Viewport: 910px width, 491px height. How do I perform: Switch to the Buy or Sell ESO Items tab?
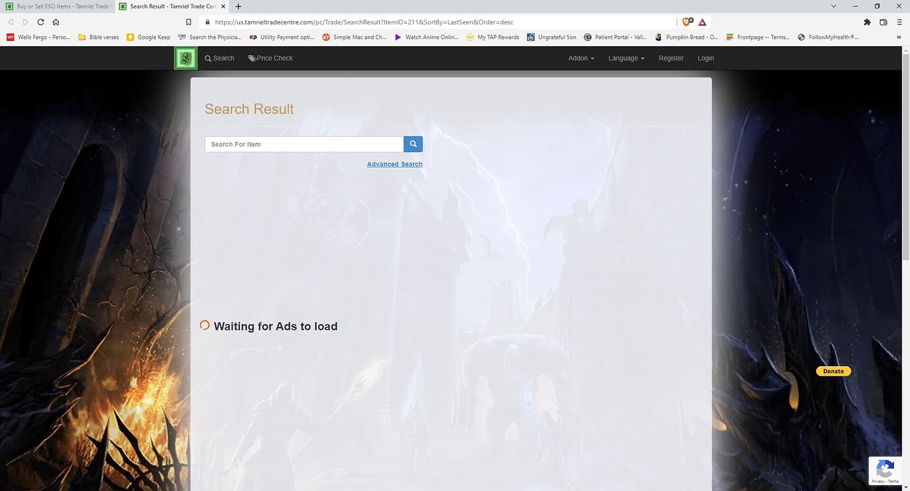57,7
